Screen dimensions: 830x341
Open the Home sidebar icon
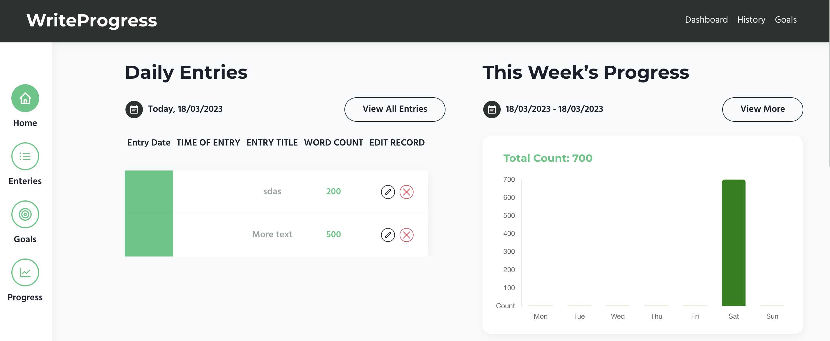[x=25, y=98]
